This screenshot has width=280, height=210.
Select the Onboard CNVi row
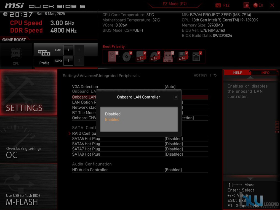tap(84, 118)
